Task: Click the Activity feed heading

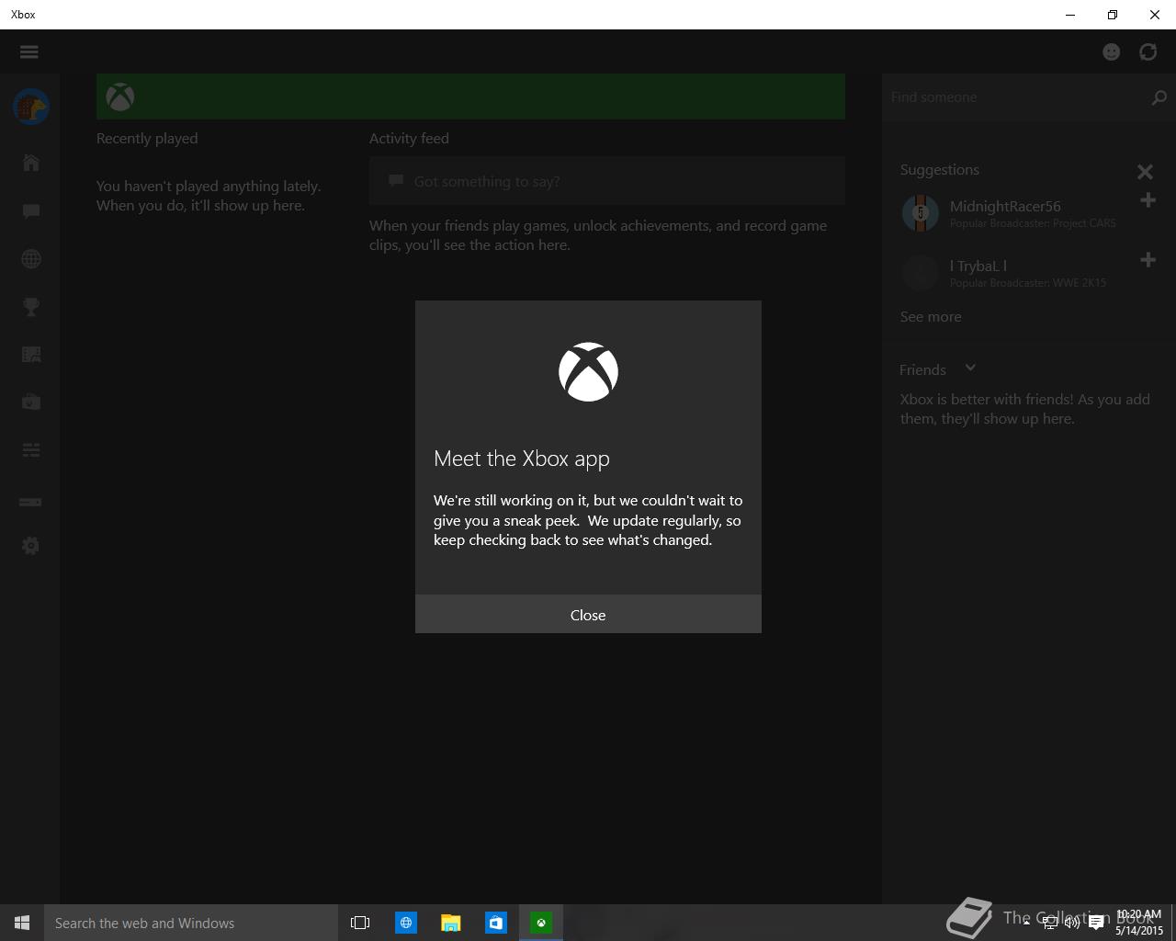Action: tap(409, 138)
